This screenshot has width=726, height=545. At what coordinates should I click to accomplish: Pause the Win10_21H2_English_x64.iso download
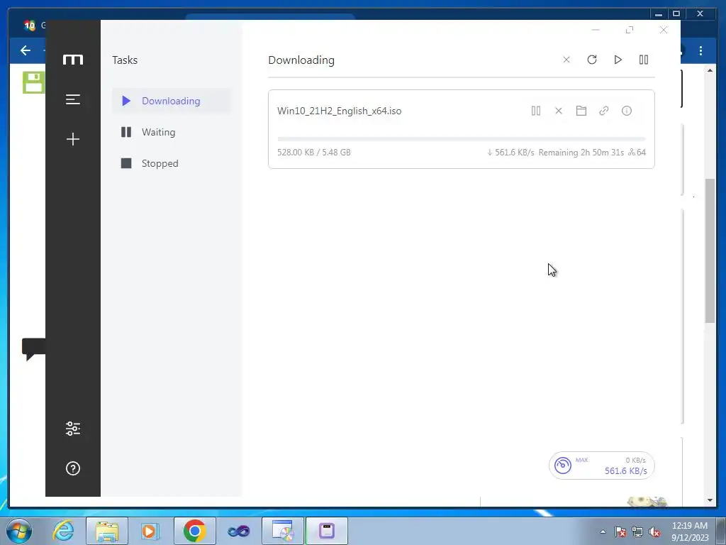click(536, 111)
